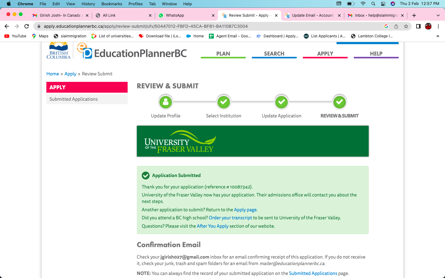The image size is (445, 278).
Task: Click the After You Apply link
Action: pos(213,226)
